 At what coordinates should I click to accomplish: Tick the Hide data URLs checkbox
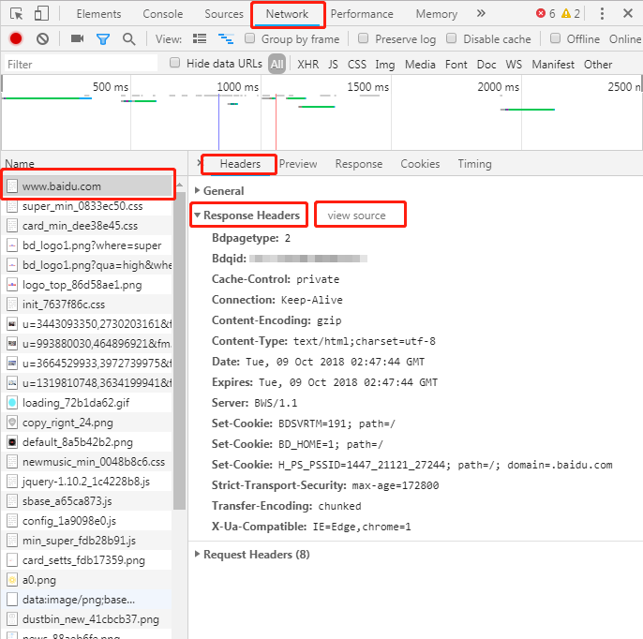click(175, 64)
